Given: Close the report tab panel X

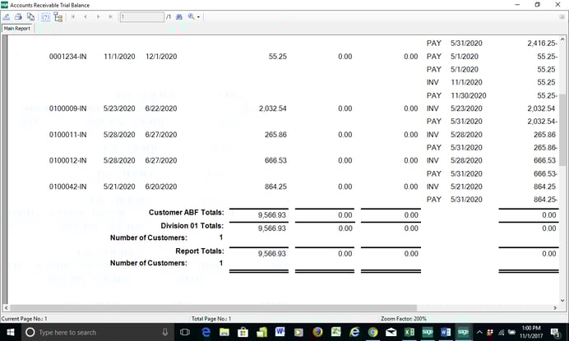Looking at the screenshot, I should (x=562, y=16).
